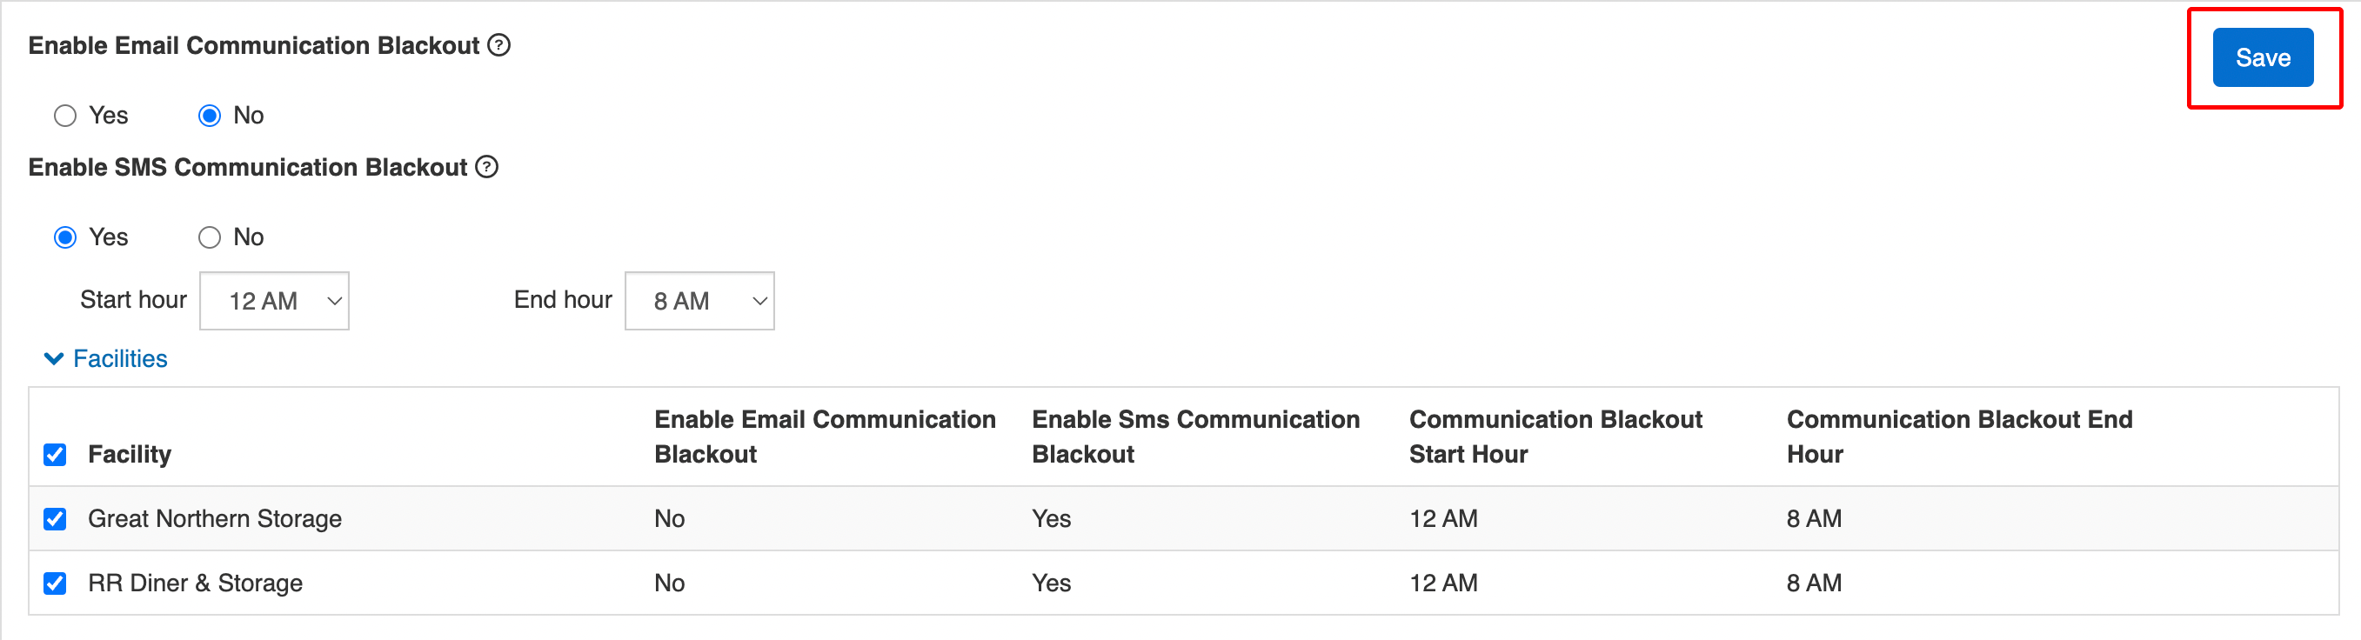
Task: Uncheck the Great Northern Storage checkbox
Action: click(x=55, y=519)
